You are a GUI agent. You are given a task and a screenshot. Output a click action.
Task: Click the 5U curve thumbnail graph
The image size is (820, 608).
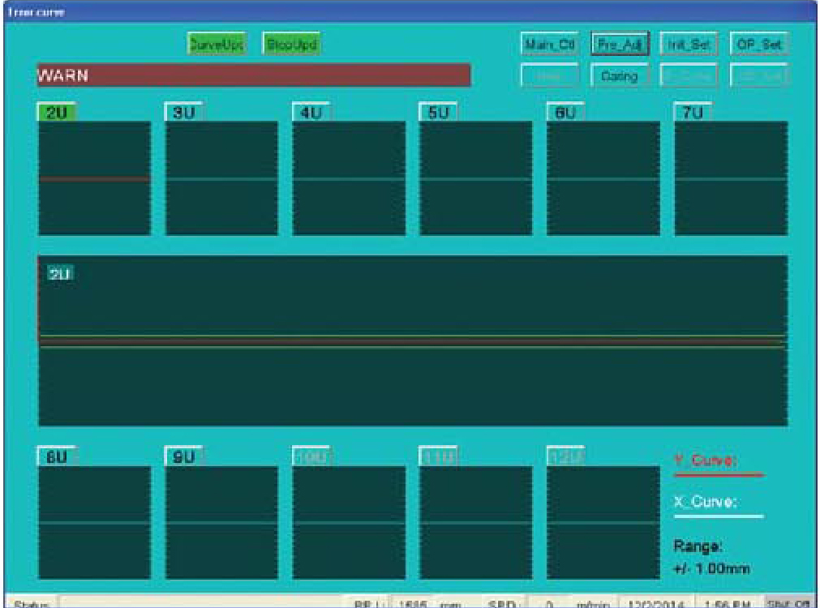pos(475,178)
